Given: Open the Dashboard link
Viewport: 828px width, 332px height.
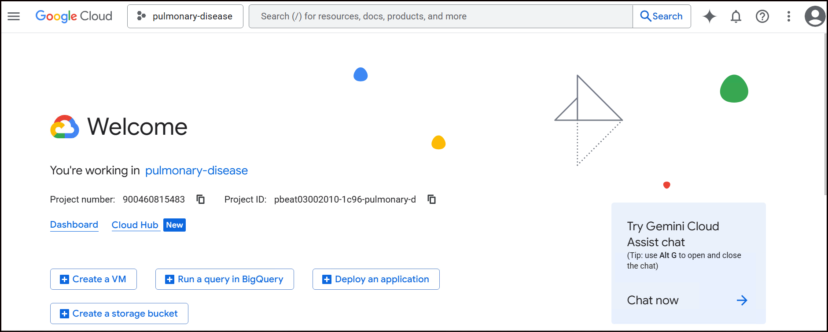Looking at the screenshot, I should [74, 225].
